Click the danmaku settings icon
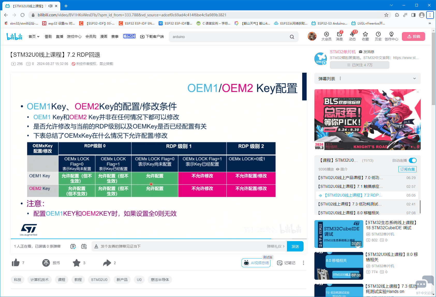 pyautogui.click(x=84, y=246)
